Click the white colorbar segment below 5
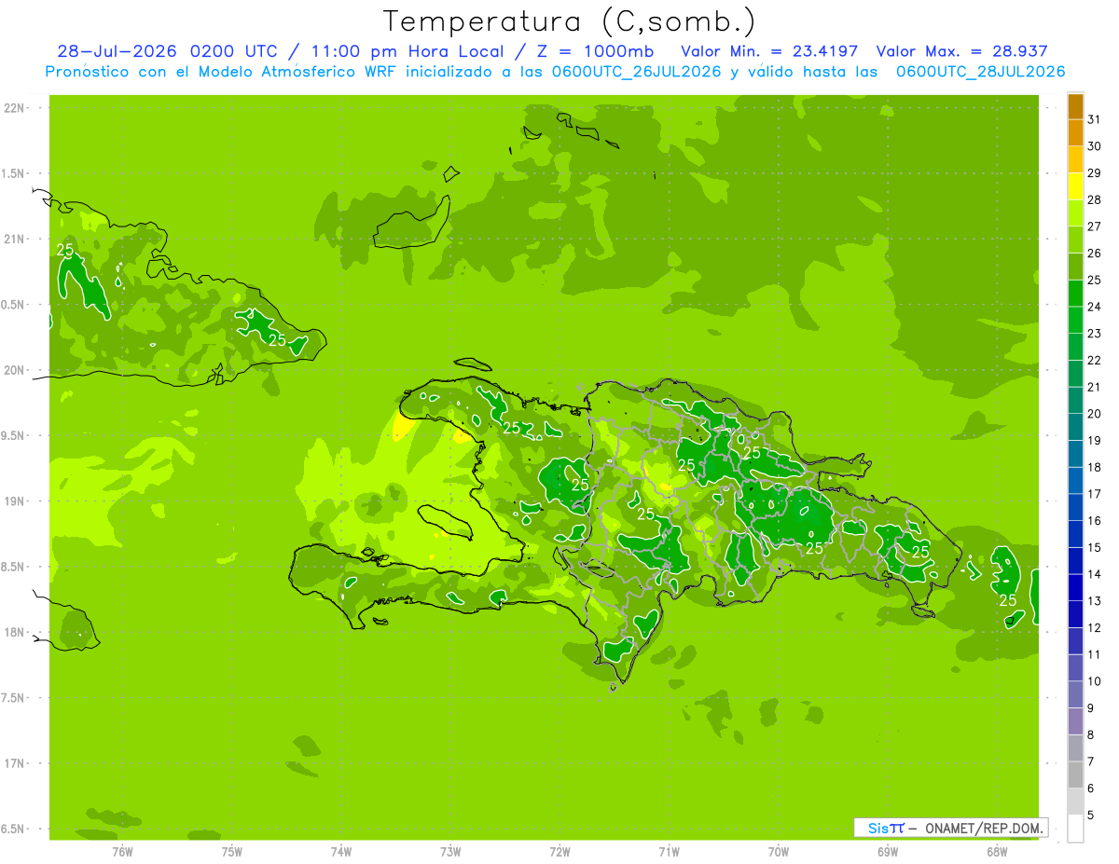This screenshot has width=1119, height=864. [x=1075, y=829]
